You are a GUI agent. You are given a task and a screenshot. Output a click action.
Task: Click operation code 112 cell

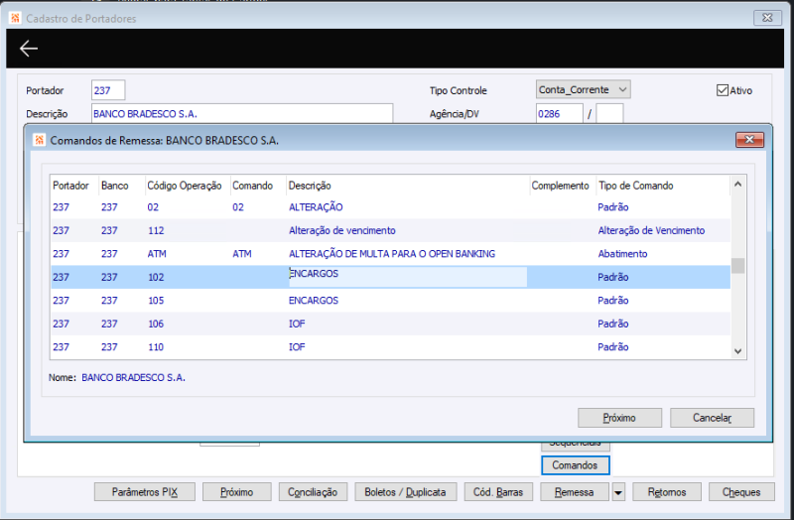coord(156,230)
